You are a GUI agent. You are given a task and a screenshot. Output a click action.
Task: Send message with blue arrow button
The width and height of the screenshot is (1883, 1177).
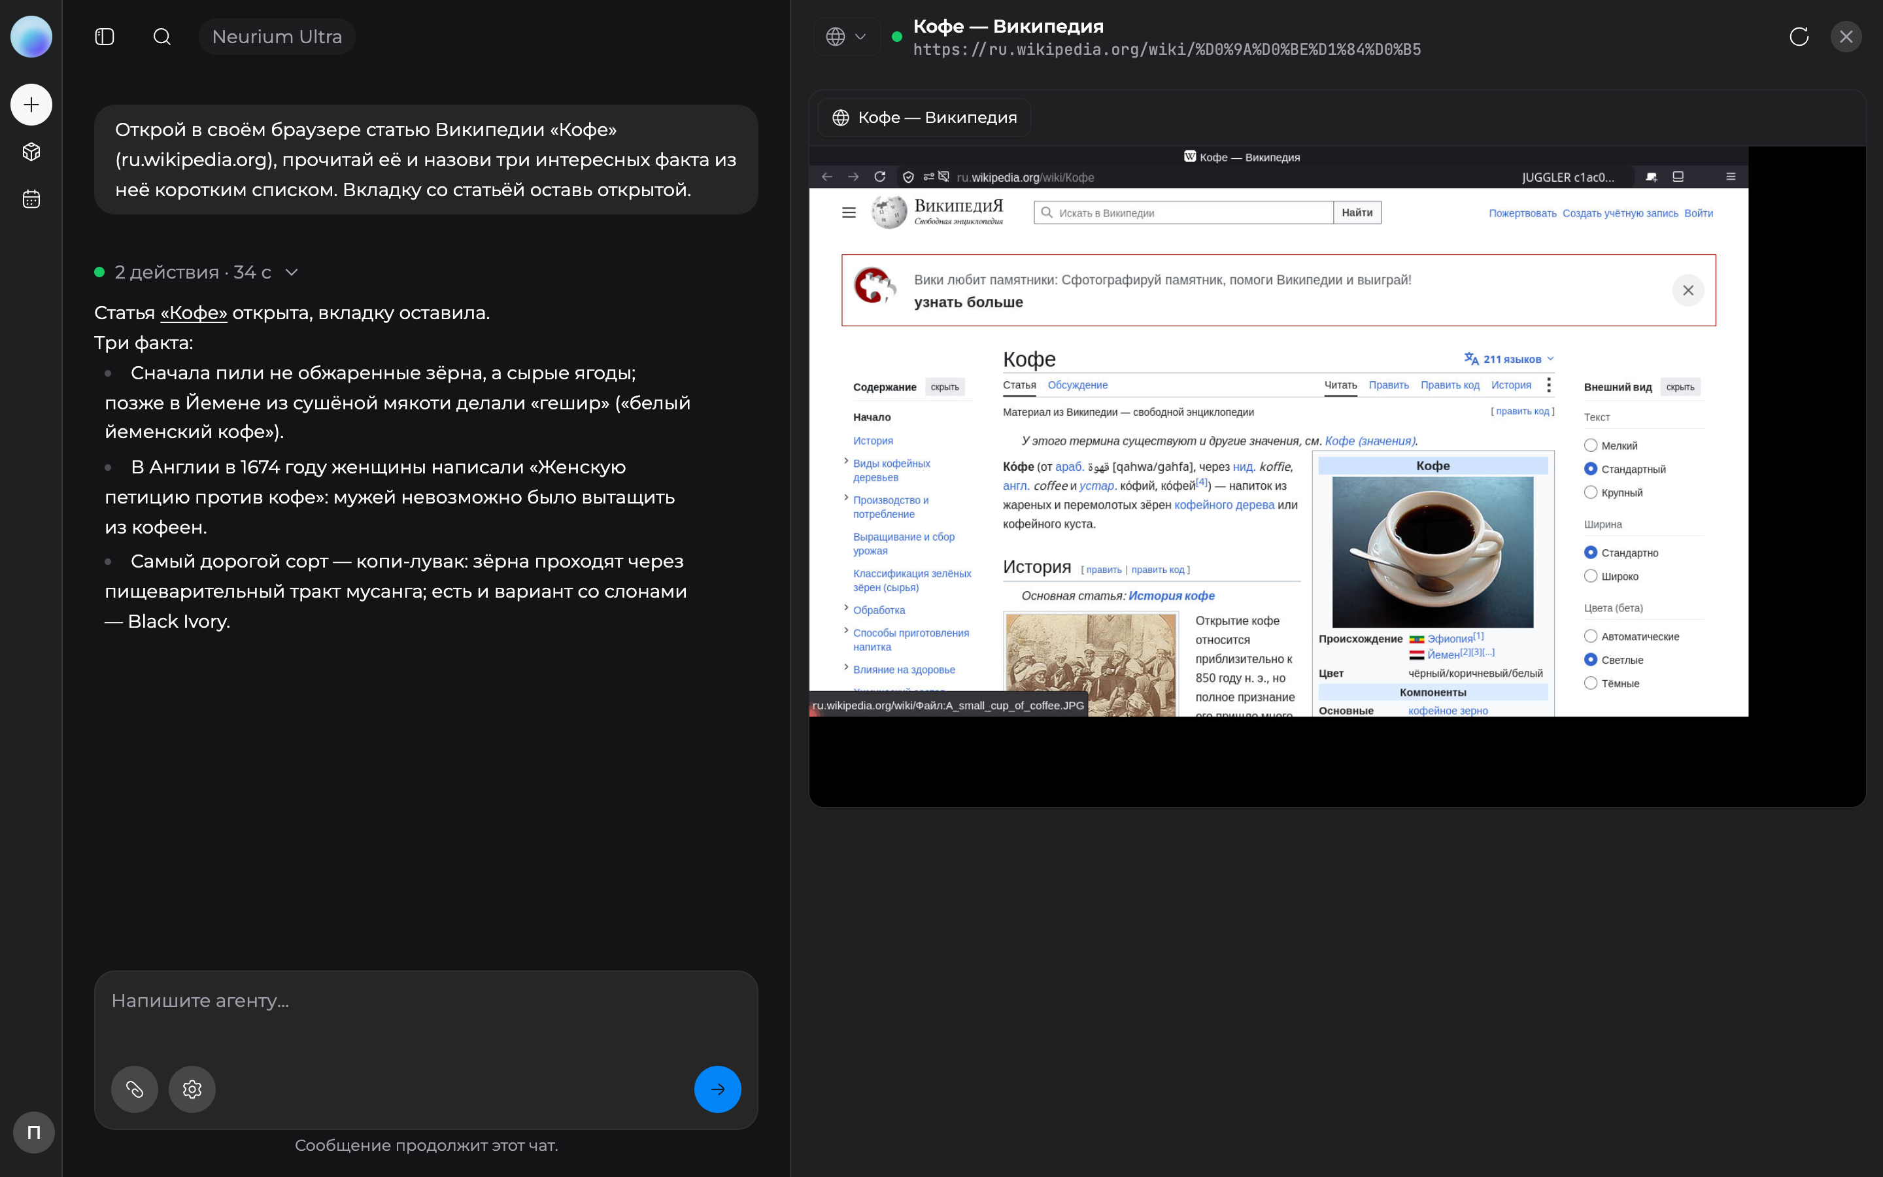coord(717,1089)
